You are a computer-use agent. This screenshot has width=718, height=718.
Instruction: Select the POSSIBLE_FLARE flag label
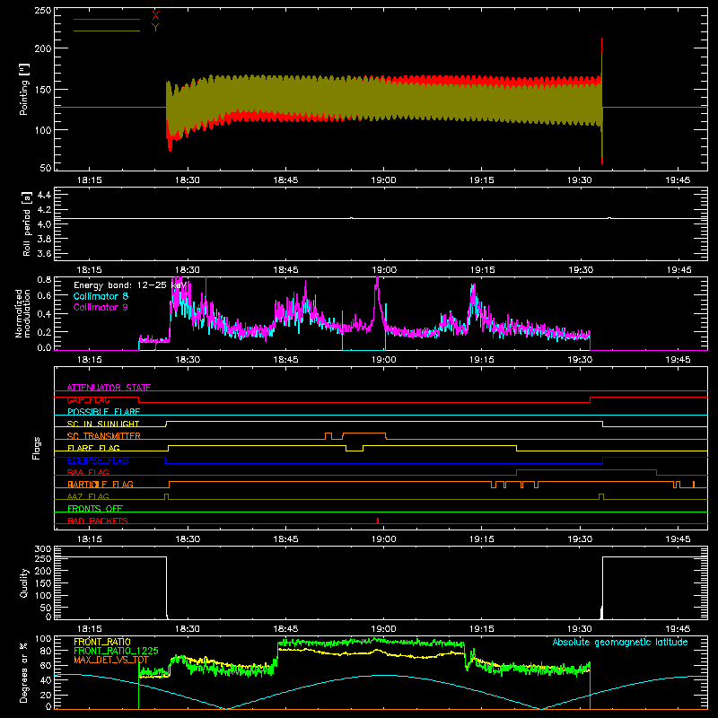tap(103, 412)
